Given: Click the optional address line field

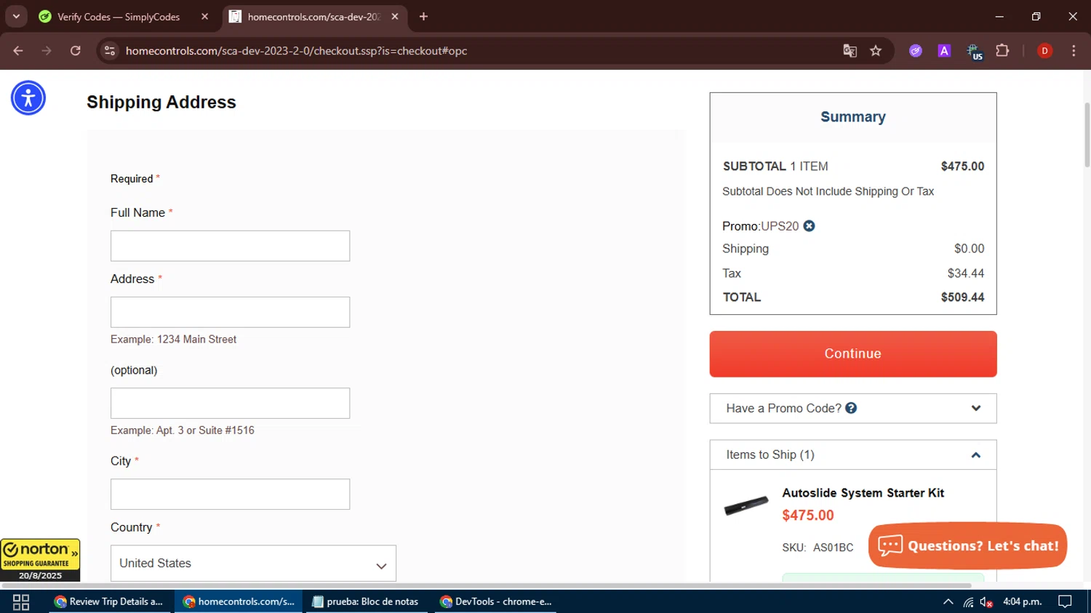Looking at the screenshot, I should point(230,403).
